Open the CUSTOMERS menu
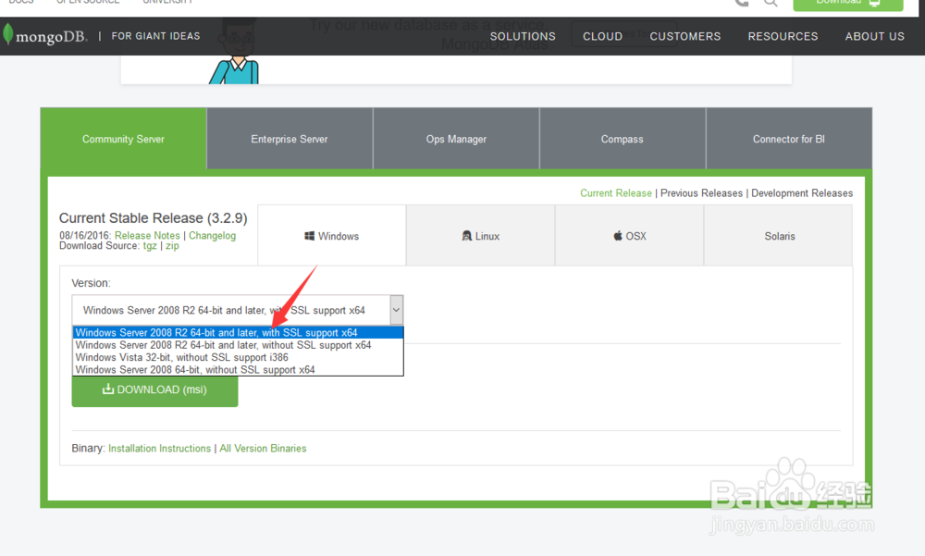Viewport: 925px width, 556px height. coord(684,37)
